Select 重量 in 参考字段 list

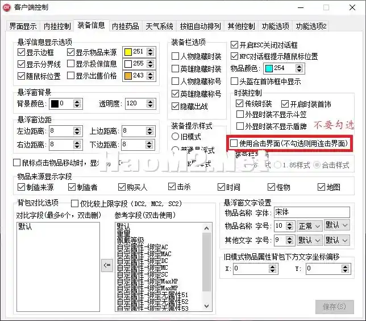pos(124,233)
